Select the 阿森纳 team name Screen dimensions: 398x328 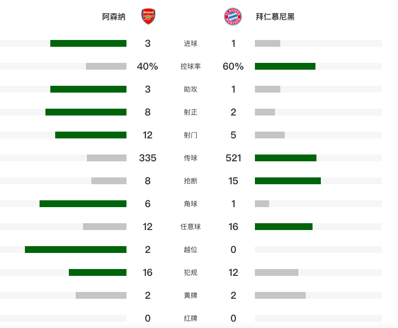coord(114,17)
